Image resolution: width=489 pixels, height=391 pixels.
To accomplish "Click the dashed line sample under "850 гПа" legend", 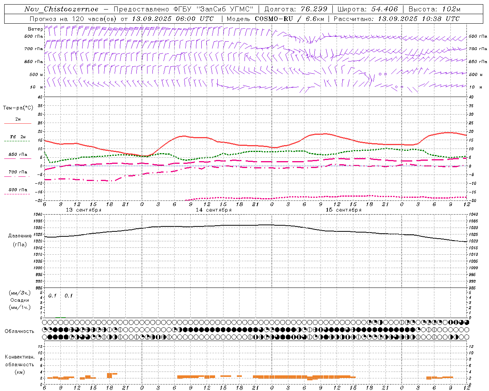I will [x=17, y=158].
